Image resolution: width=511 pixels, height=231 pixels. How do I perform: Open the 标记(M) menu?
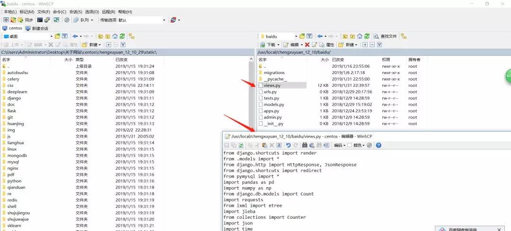[26, 12]
